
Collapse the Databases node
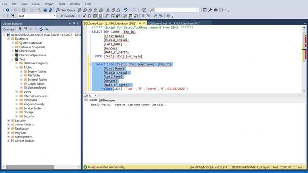pos(9,39)
